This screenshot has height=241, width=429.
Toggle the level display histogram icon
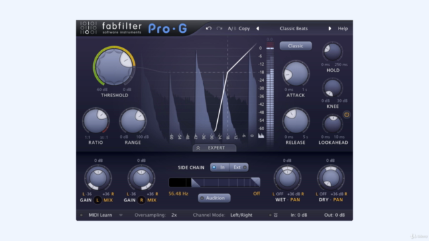[261, 135]
